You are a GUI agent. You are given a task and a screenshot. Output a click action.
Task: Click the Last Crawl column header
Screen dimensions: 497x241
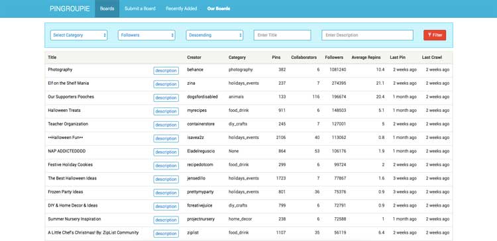pyautogui.click(x=431, y=58)
